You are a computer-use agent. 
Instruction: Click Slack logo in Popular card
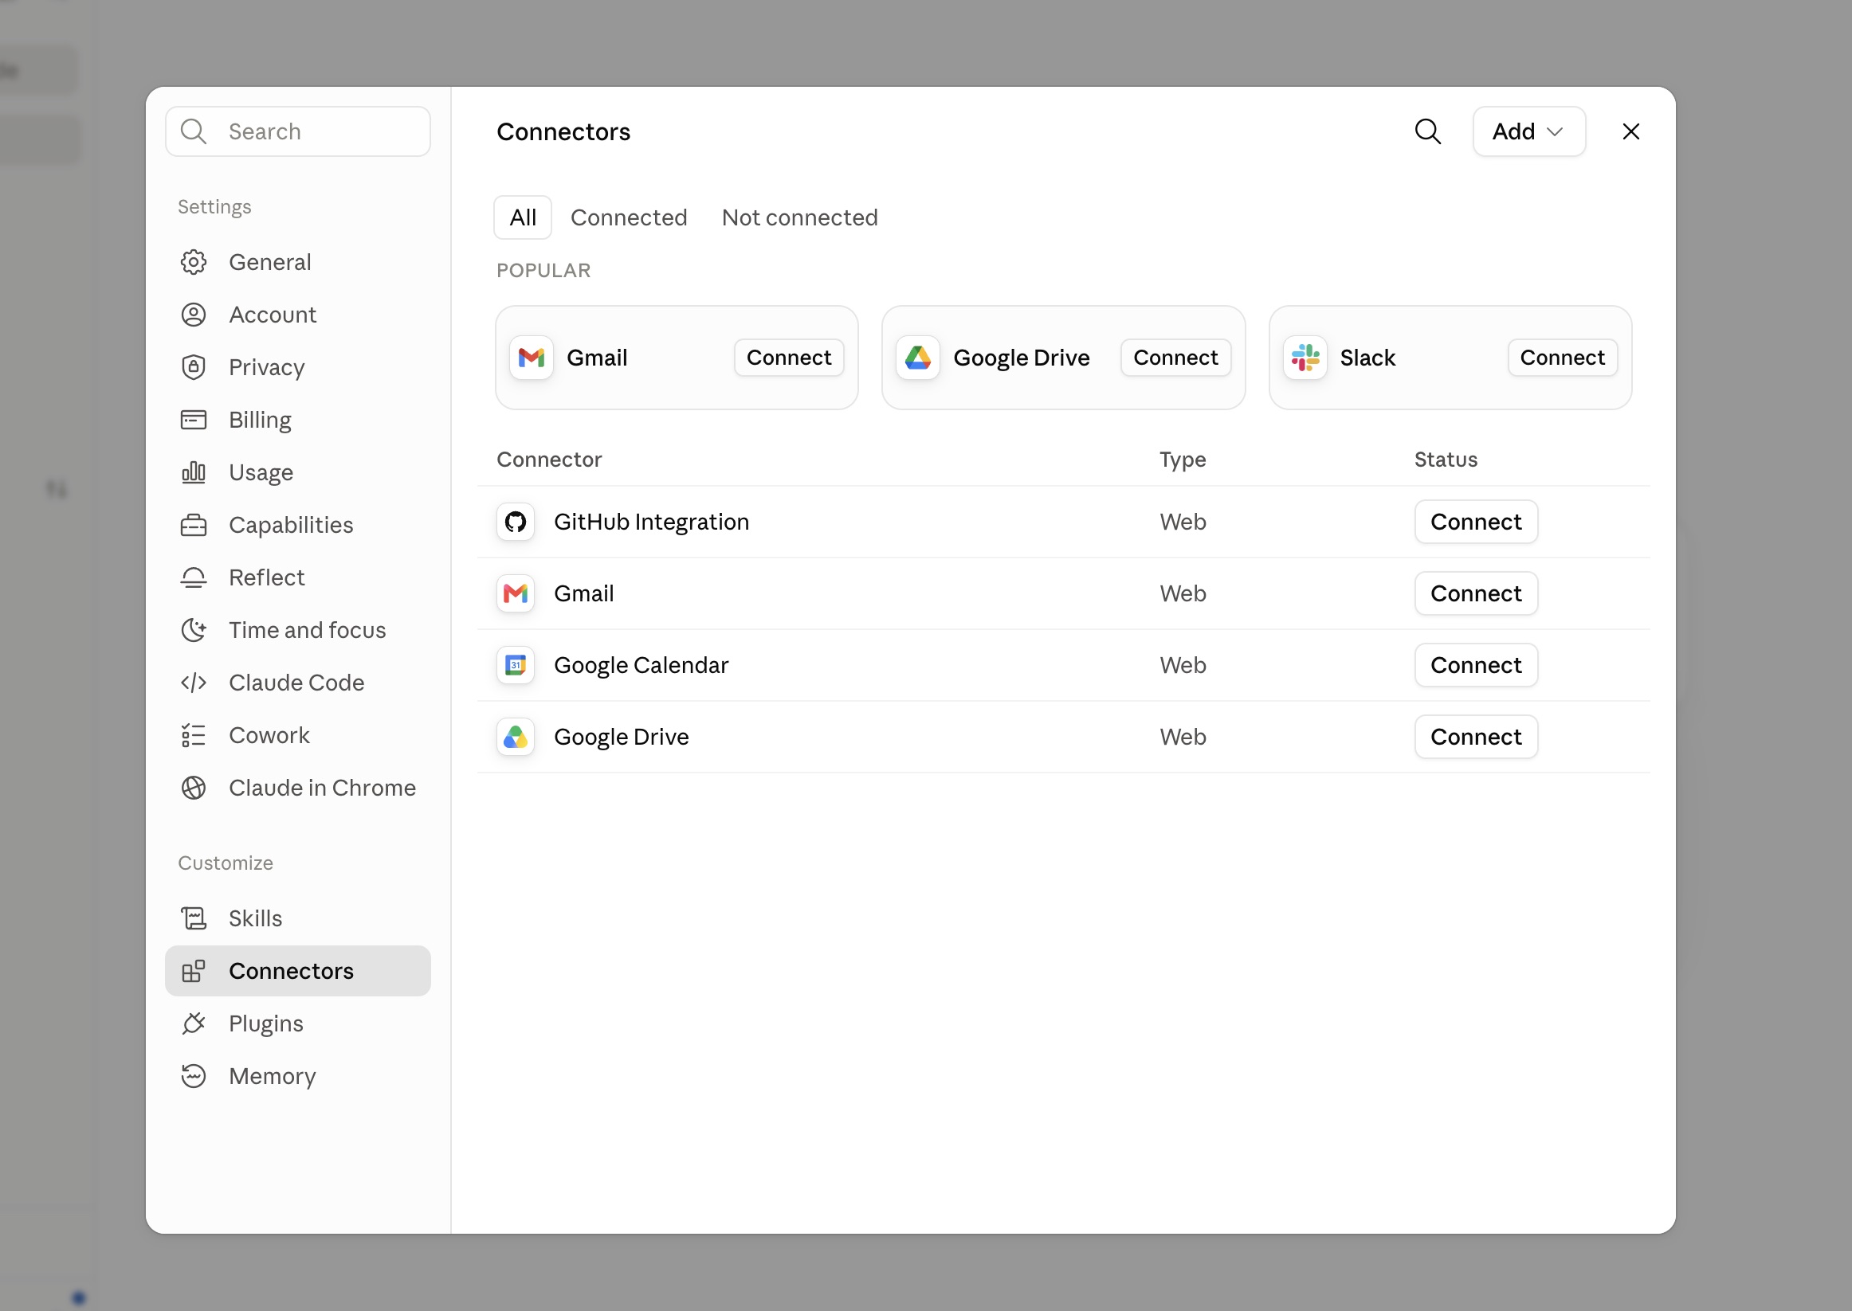1305,358
